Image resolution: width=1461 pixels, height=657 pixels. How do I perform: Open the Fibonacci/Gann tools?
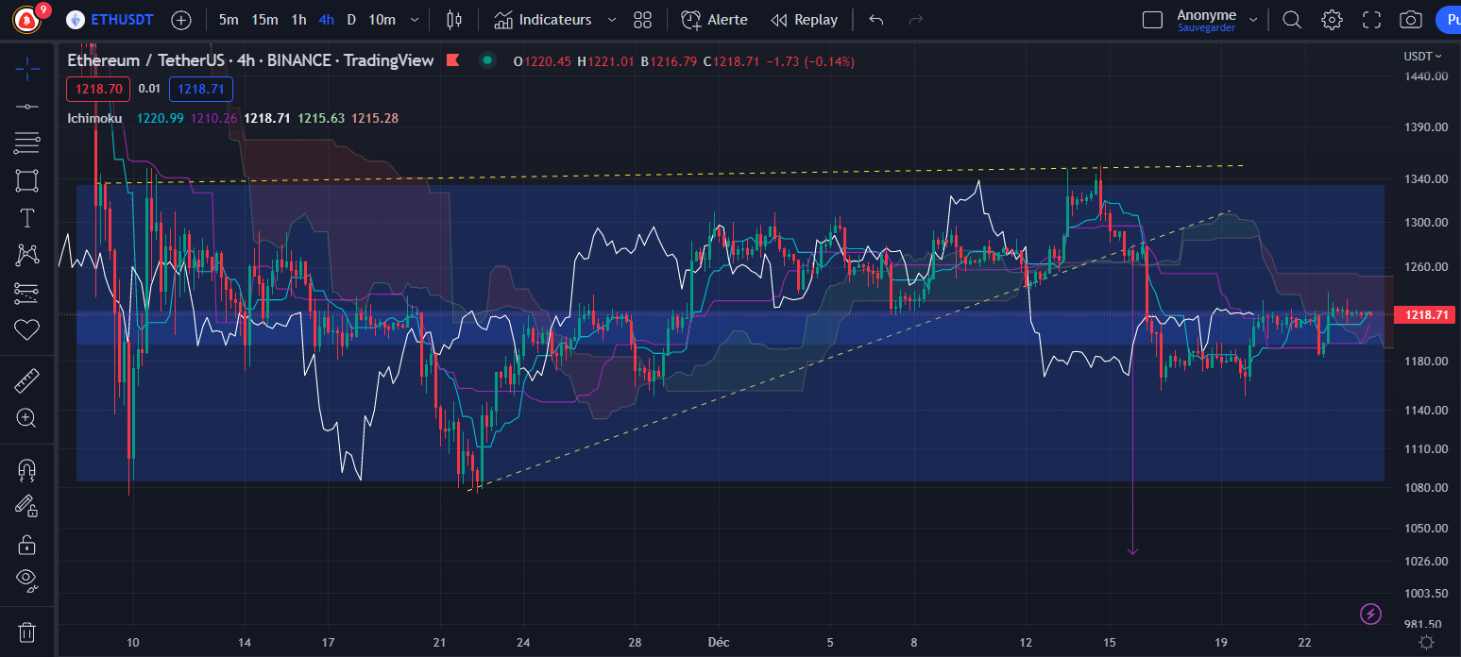pyautogui.click(x=27, y=143)
